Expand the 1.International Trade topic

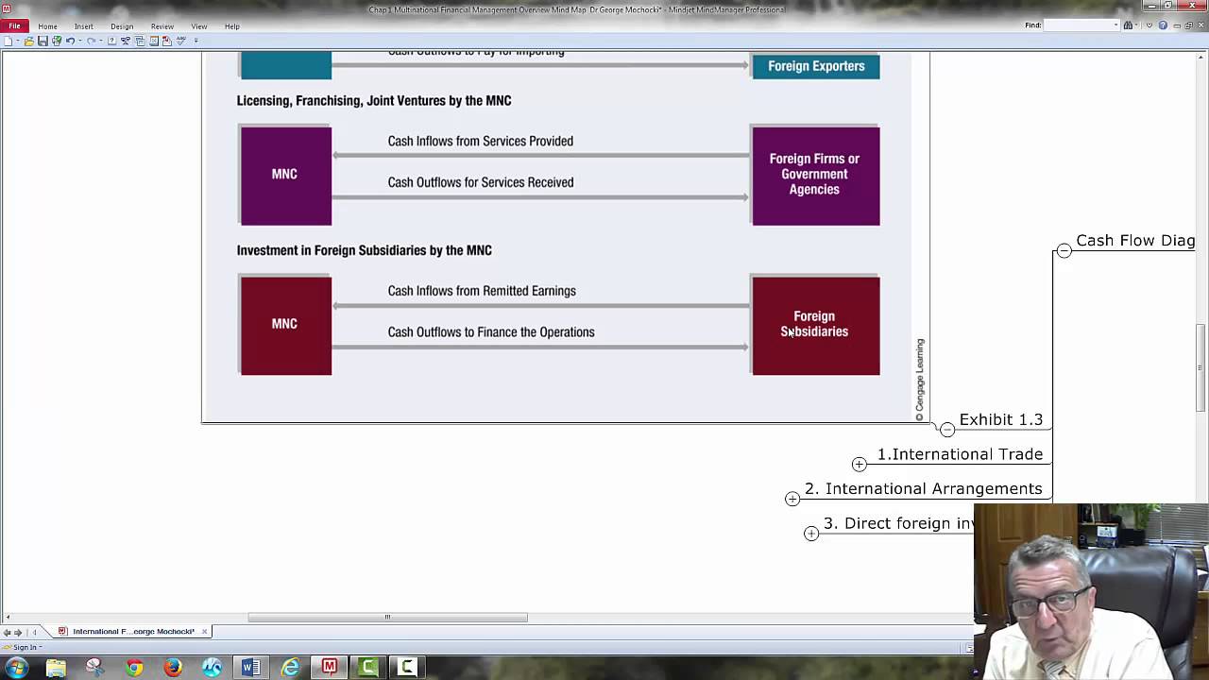click(x=859, y=464)
